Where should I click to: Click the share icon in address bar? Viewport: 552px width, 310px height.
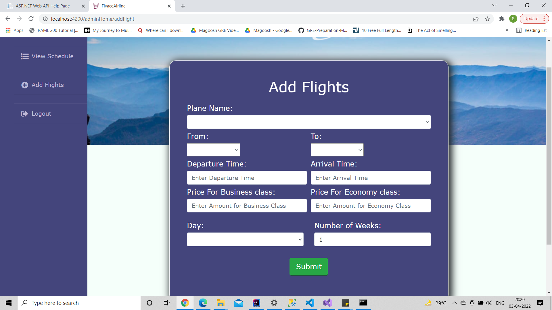point(476,19)
